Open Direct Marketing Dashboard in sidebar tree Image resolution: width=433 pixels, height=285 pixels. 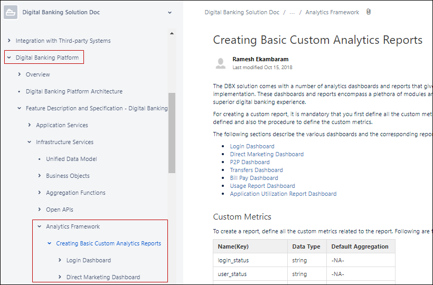(103, 277)
